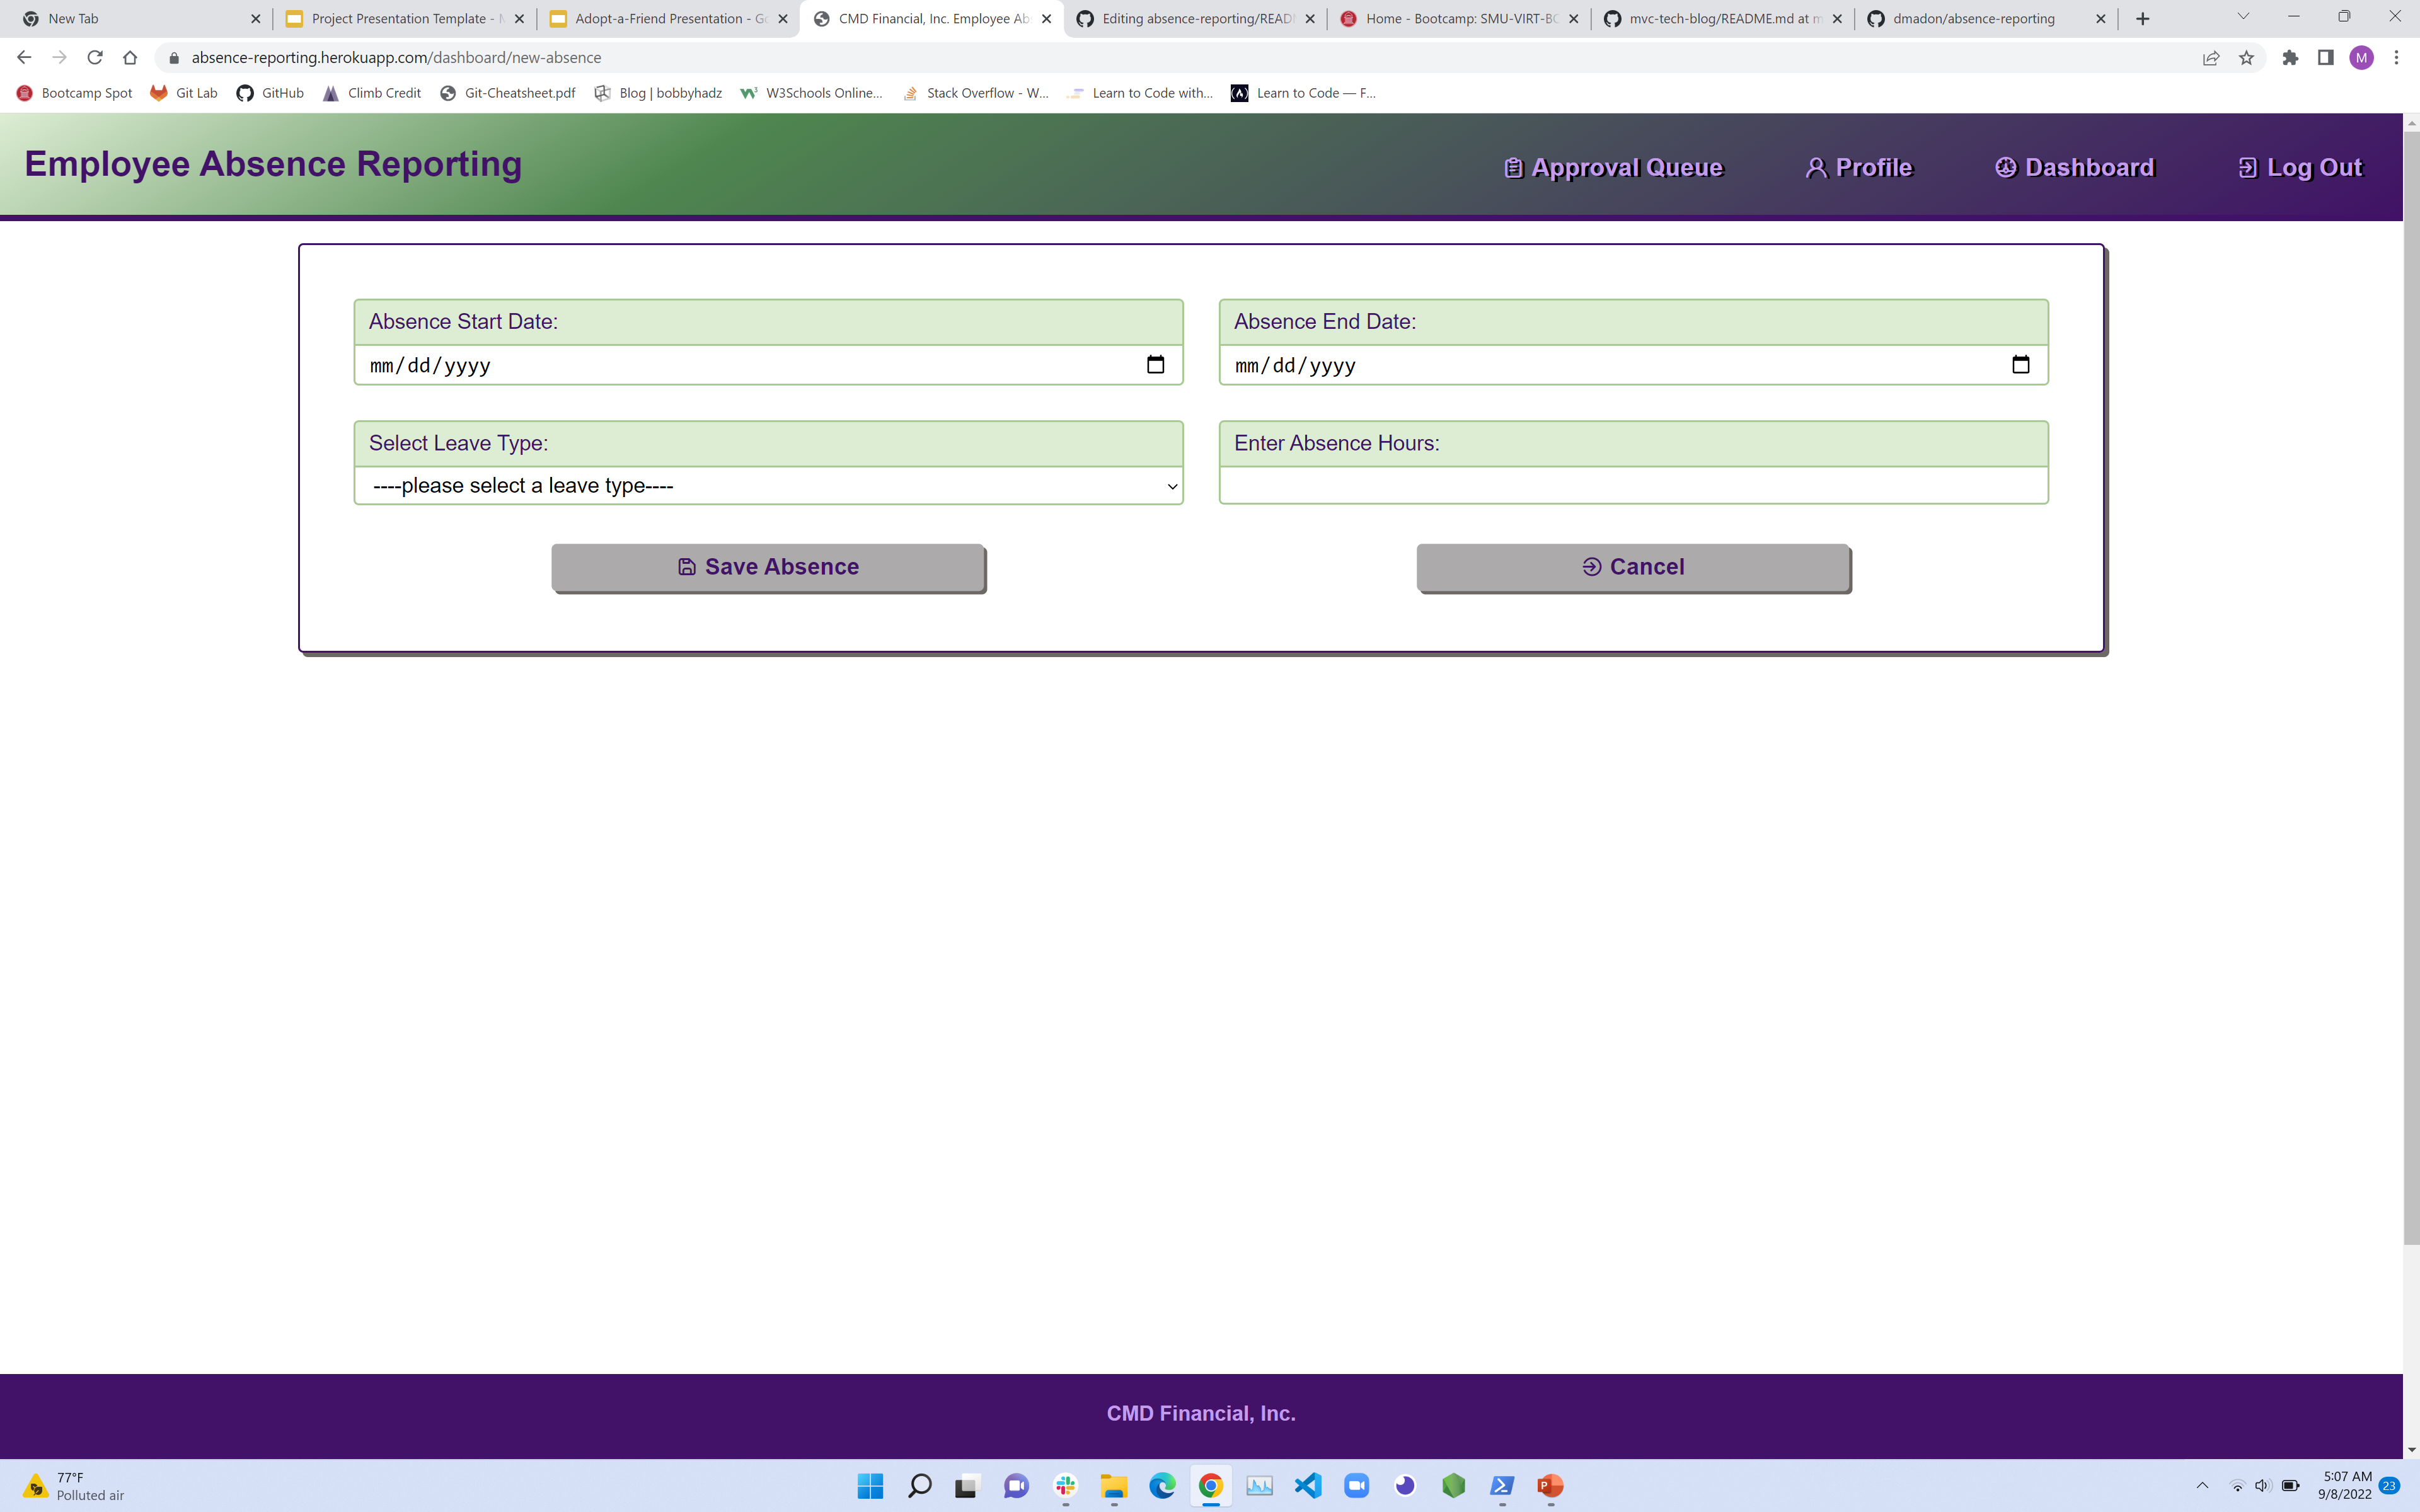The width and height of the screenshot is (2420, 1512).
Task: Open the Zoom app from the taskbar
Action: [1357, 1487]
